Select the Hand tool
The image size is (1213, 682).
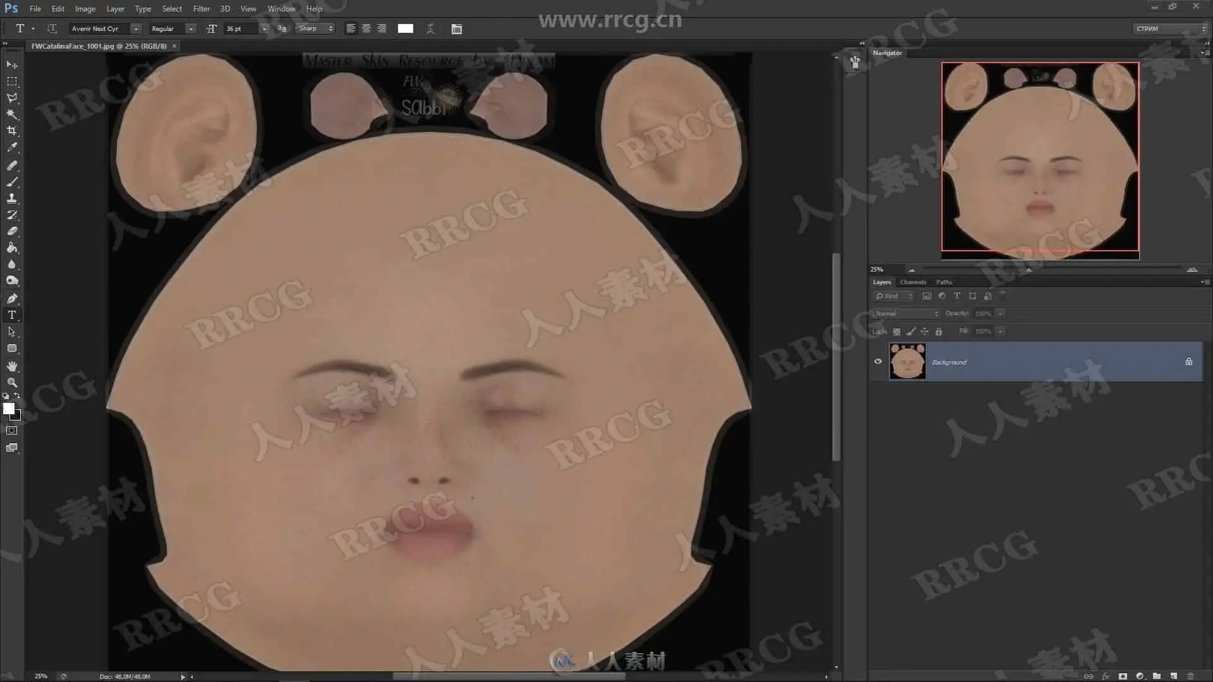[x=12, y=366]
